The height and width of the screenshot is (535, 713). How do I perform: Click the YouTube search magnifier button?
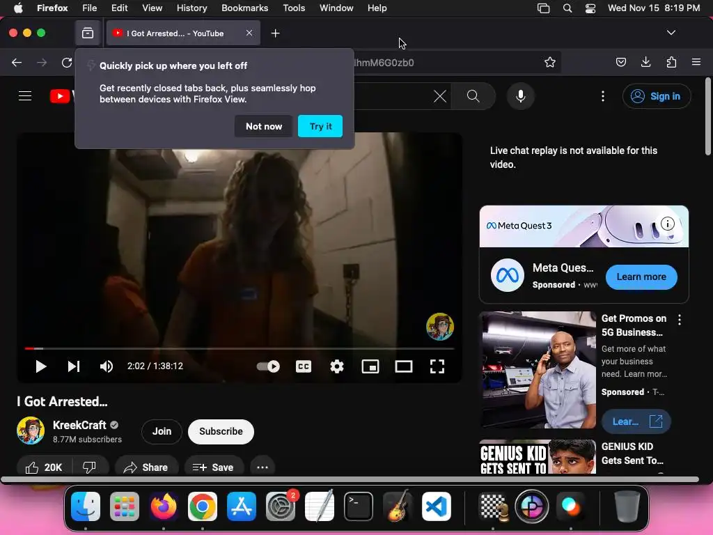(473, 96)
